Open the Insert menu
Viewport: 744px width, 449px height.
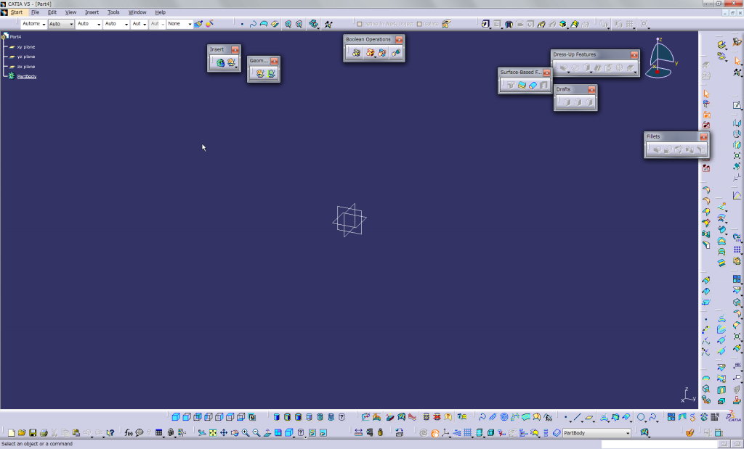pos(92,12)
